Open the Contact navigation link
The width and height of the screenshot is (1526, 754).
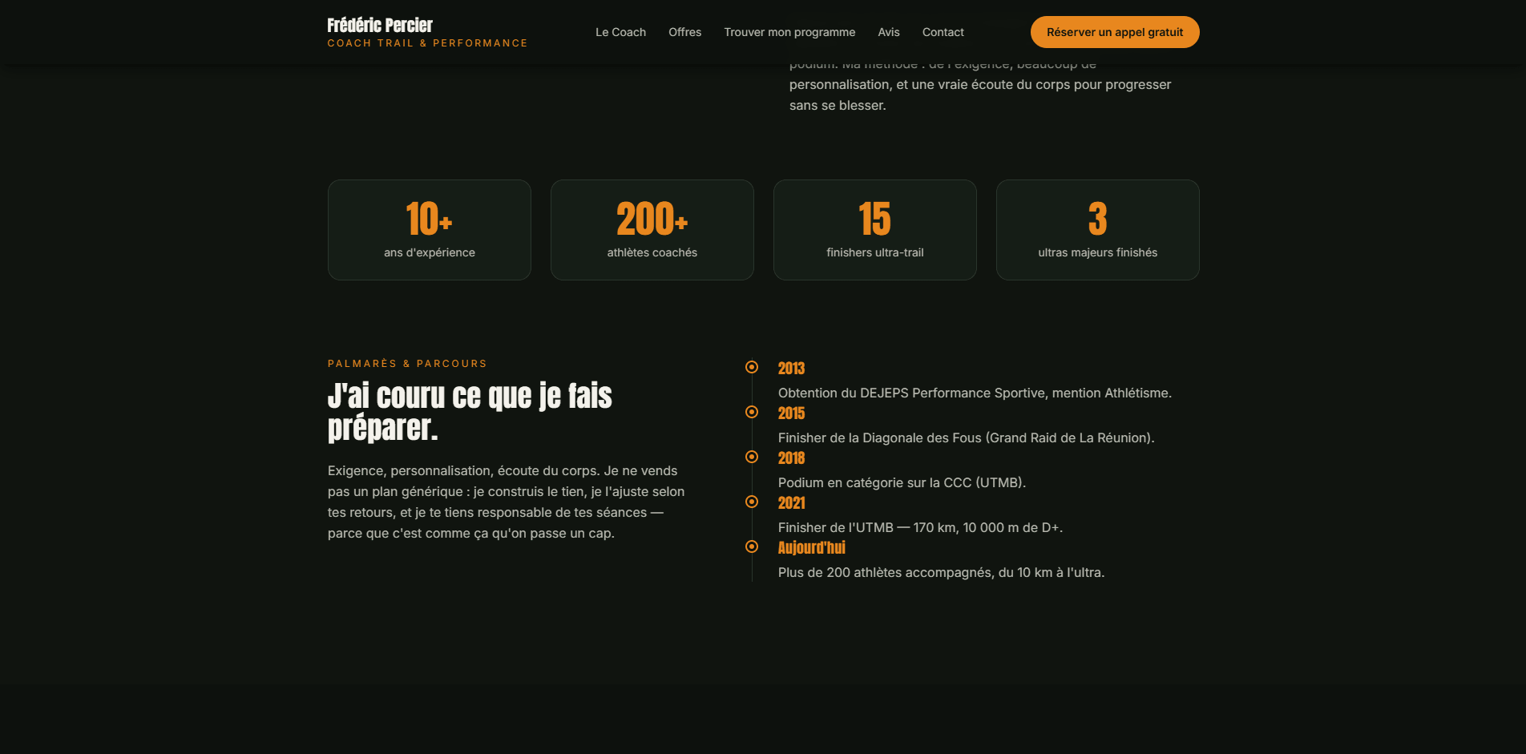click(943, 32)
